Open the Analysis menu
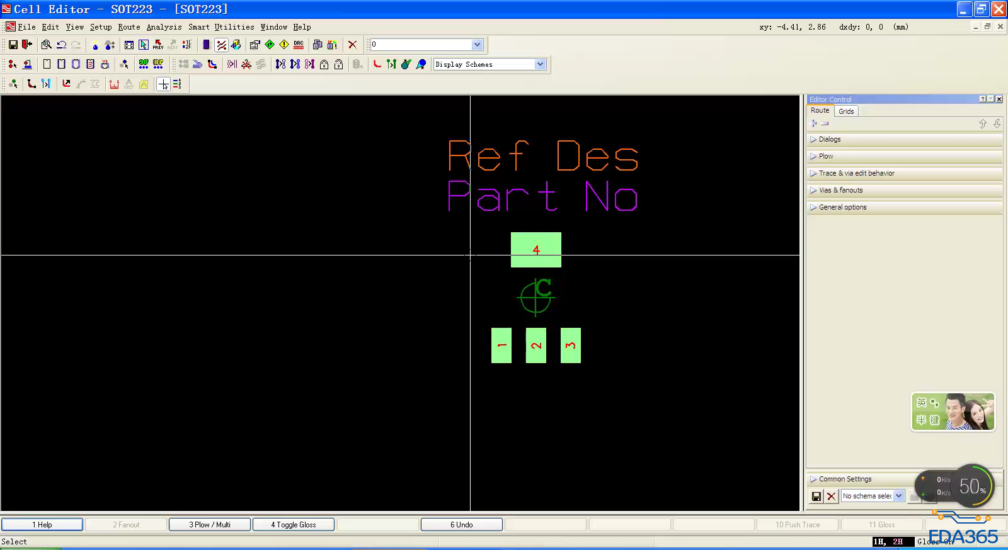The width and height of the screenshot is (1008, 550). pos(164,27)
